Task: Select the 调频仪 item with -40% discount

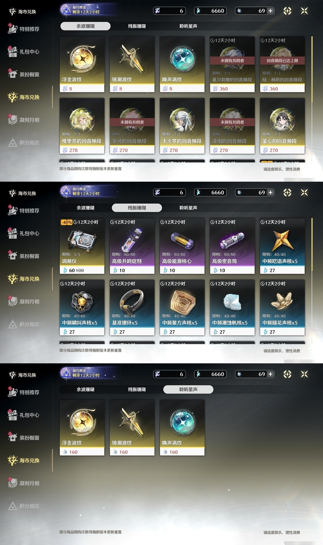Action: pyautogui.click(x=82, y=246)
